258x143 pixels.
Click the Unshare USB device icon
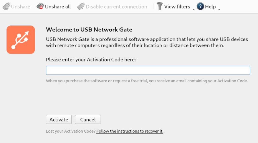(6, 6)
